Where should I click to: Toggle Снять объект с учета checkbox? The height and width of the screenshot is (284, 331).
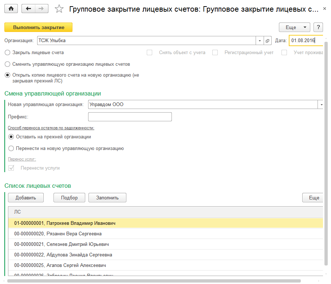tap(149, 53)
